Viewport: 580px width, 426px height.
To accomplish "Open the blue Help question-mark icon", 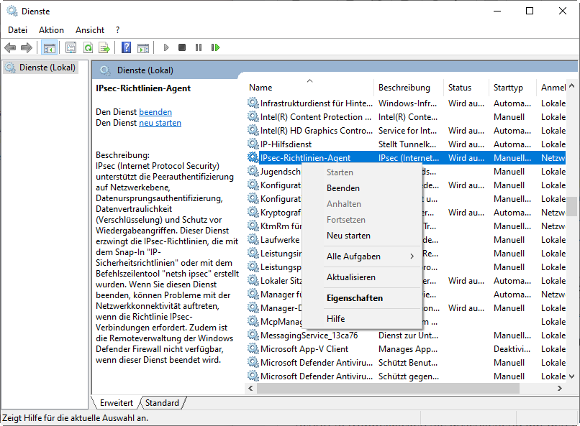I will point(126,47).
